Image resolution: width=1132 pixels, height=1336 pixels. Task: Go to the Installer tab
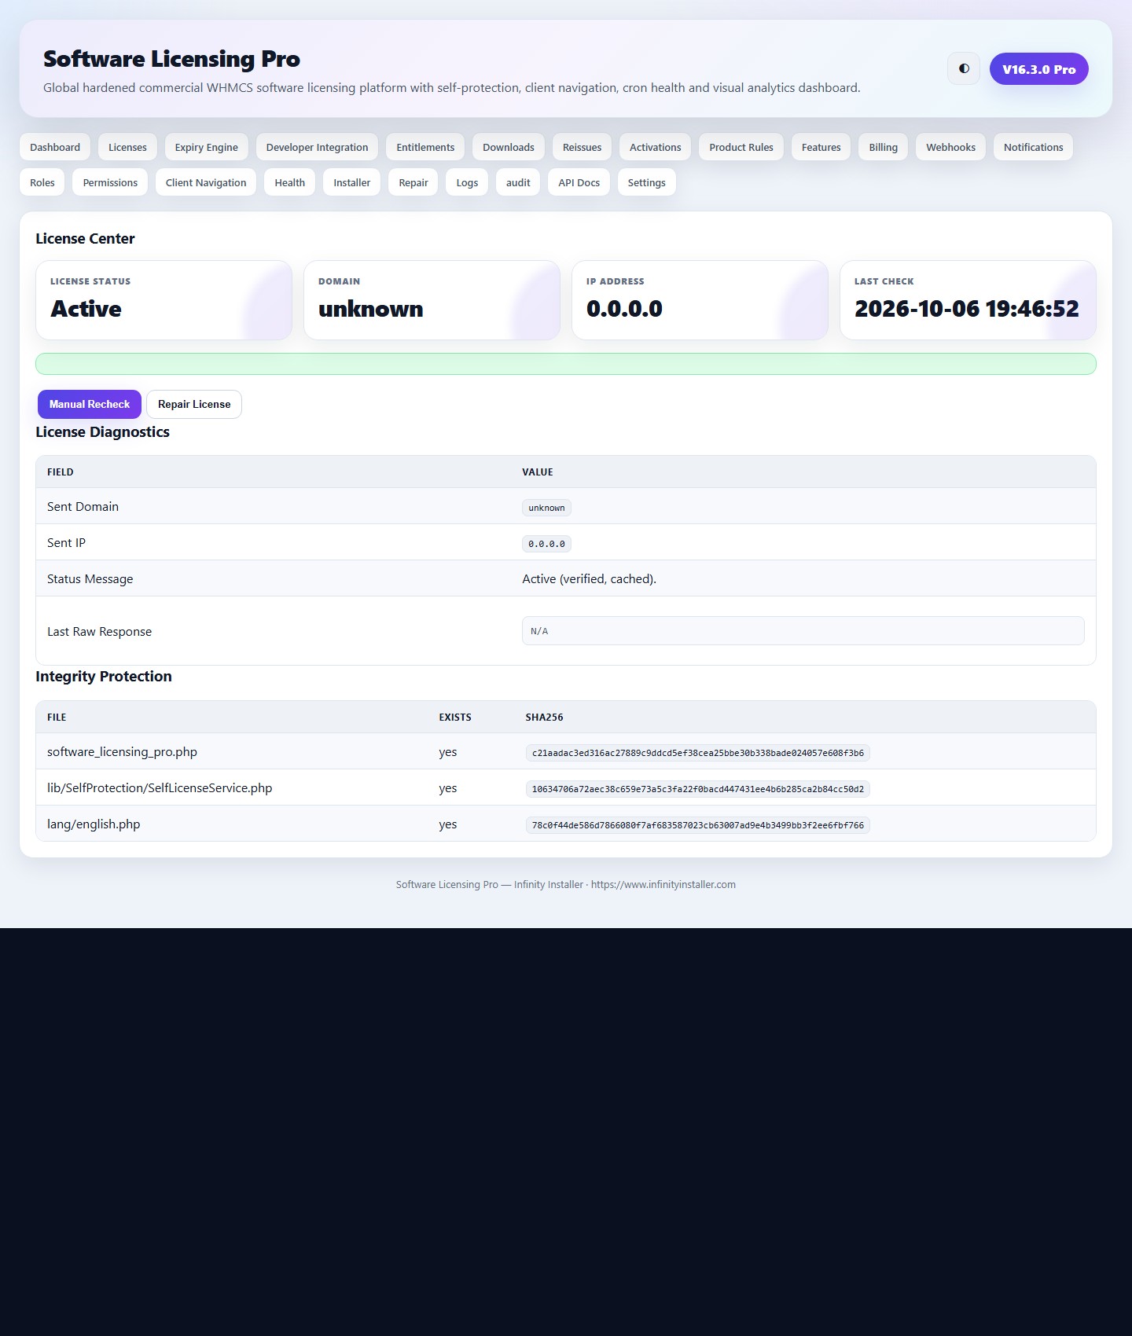tap(352, 182)
